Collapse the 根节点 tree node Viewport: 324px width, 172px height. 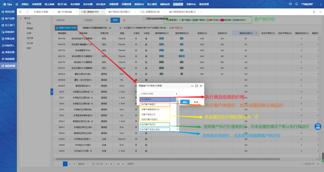tap(21, 19)
